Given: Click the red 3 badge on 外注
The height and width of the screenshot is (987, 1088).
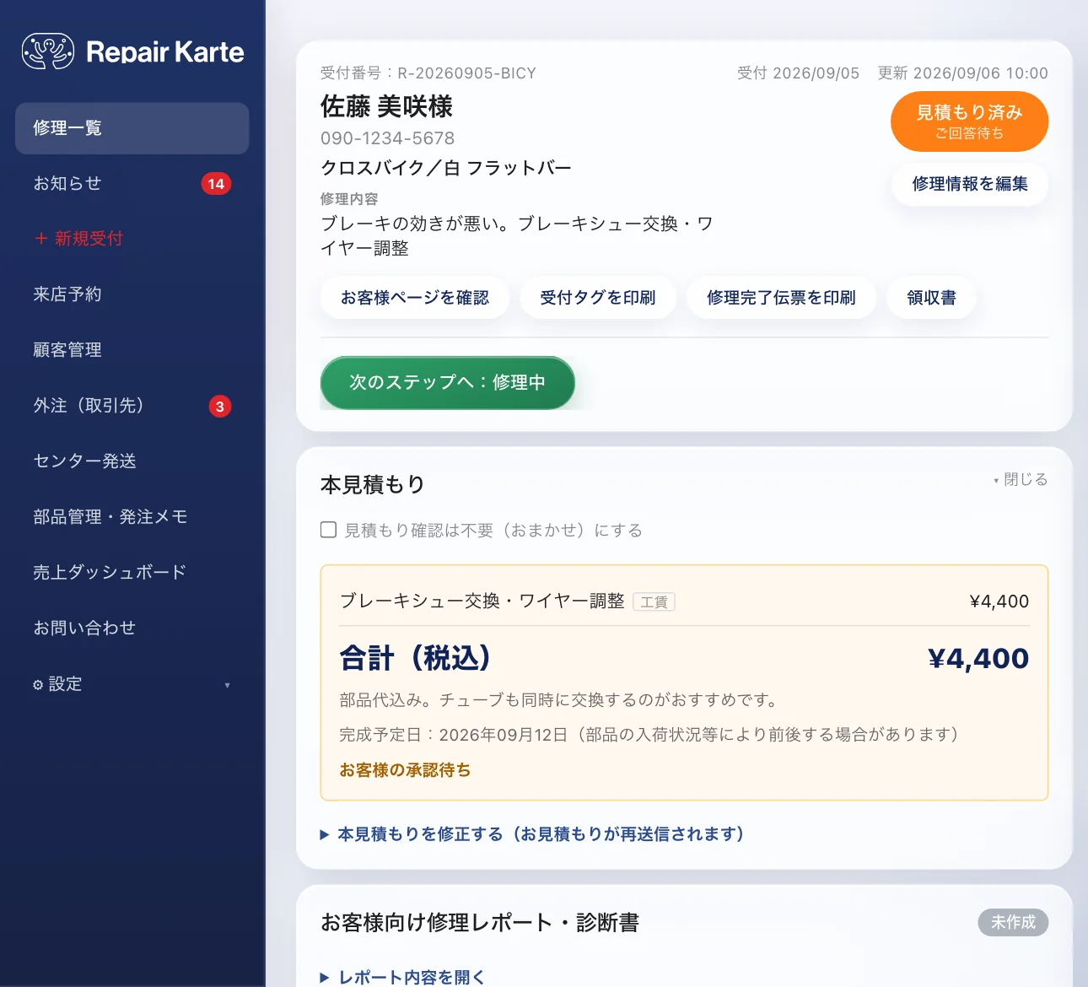Looking at the screenshot, I should pyautogui.click(x=219, y=407).
